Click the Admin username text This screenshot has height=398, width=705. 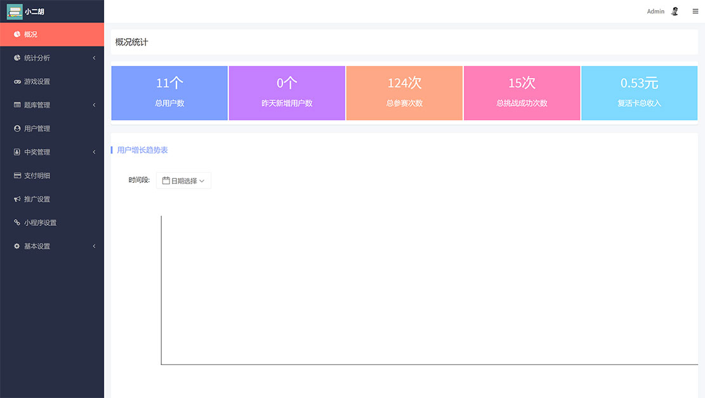[656, 11]
